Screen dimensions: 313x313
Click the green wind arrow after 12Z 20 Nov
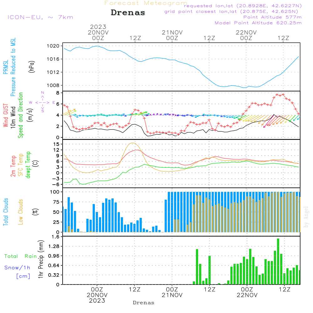(142, 113)
